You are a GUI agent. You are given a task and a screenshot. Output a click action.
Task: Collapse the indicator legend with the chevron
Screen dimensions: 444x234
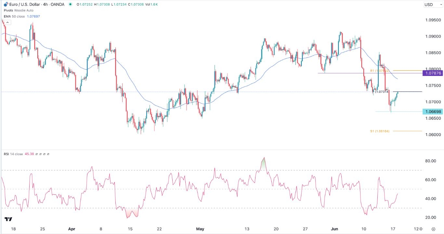(x=7, y=22)
